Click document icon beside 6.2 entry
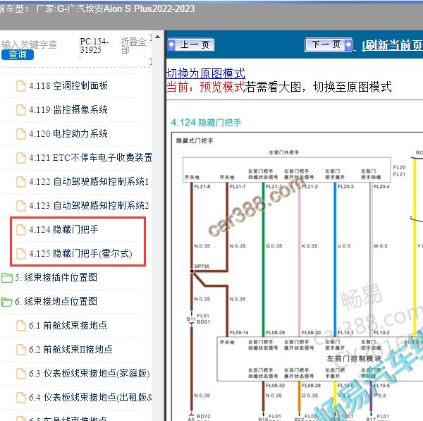This screenshot has height=421, width=423. tap(21, 350)
